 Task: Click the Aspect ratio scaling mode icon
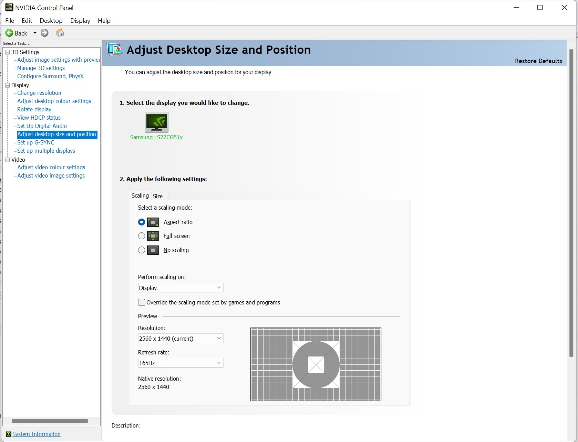(153, 222)
